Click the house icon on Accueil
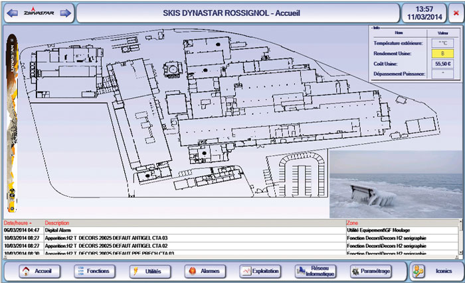Screen dimensions: 465x283 26,271
